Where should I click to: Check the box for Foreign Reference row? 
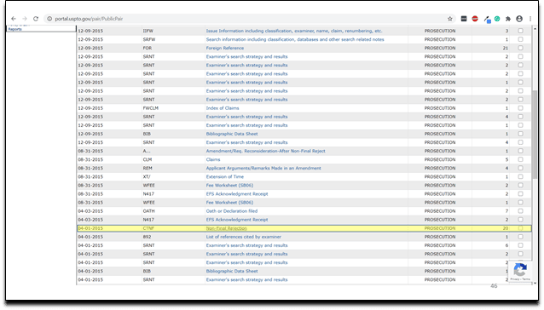520,48
